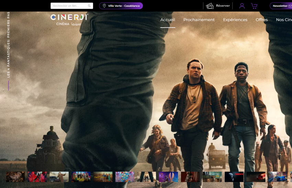The height and width of the screenshot is (188, 292).
Task: Click the ticket icon beside Réserver
Action: pos(210,6)
